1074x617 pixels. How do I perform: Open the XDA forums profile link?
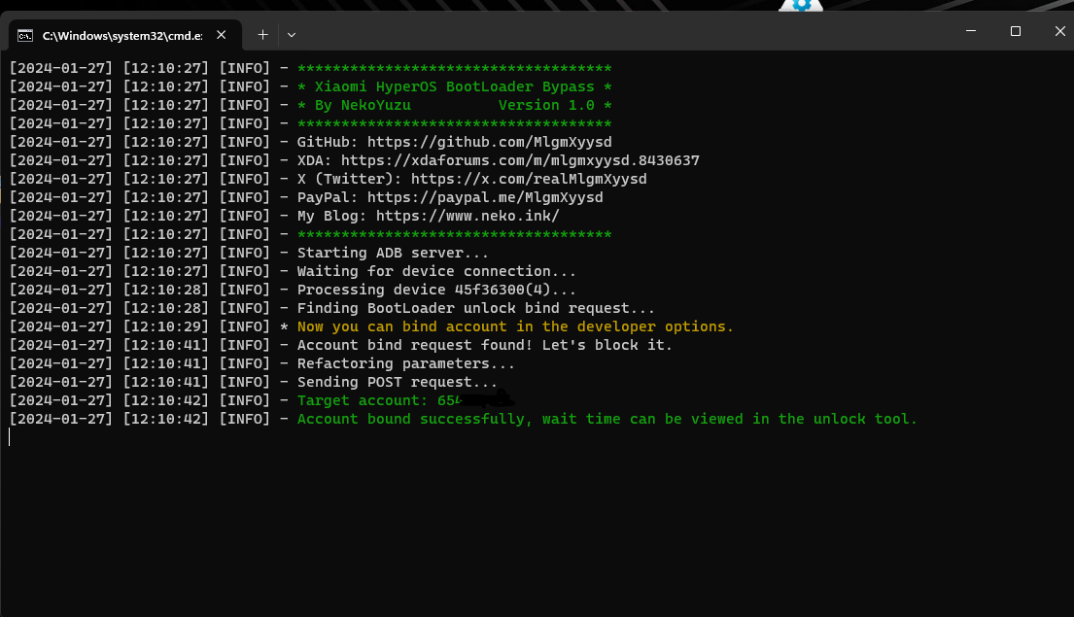click(521, 161)
